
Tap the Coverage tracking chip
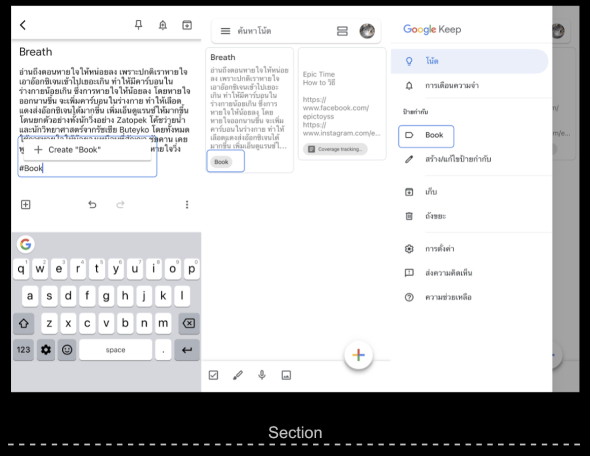tap(335, 149)
